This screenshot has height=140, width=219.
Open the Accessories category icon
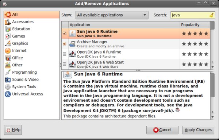(x=8, y=22)
